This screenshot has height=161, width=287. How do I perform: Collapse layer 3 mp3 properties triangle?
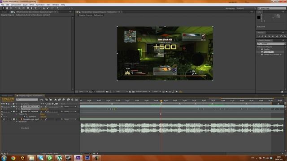(x=12, y=119)
